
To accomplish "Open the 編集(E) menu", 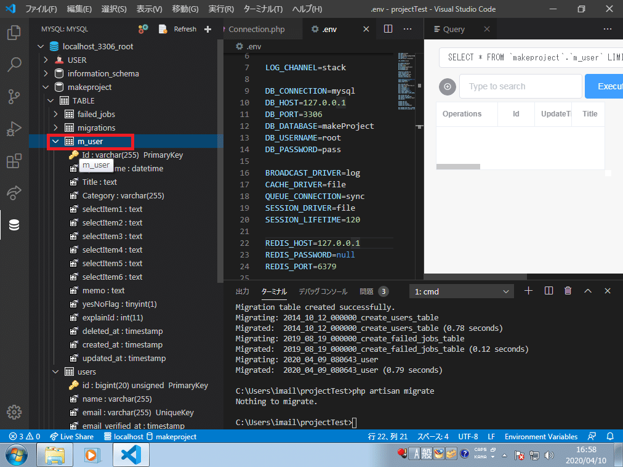I will 79,9.
